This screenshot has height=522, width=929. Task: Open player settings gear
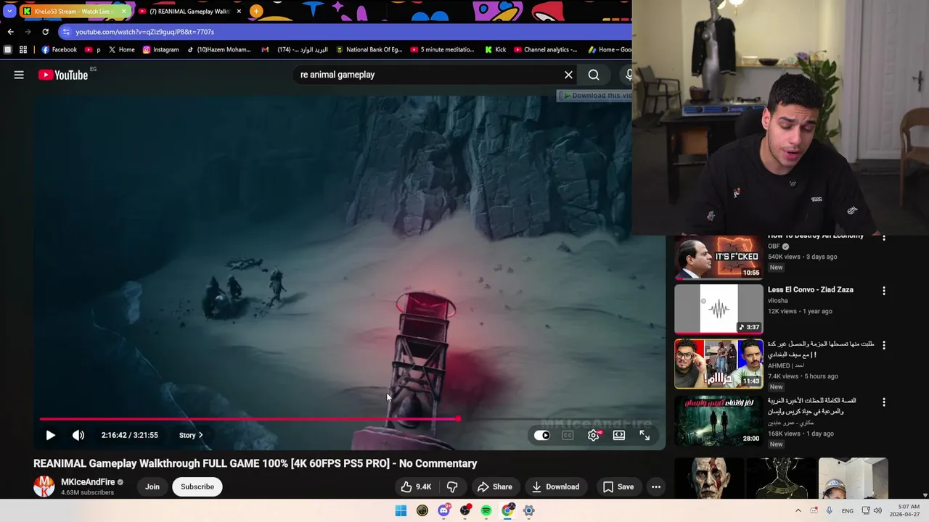pos(594,435)
